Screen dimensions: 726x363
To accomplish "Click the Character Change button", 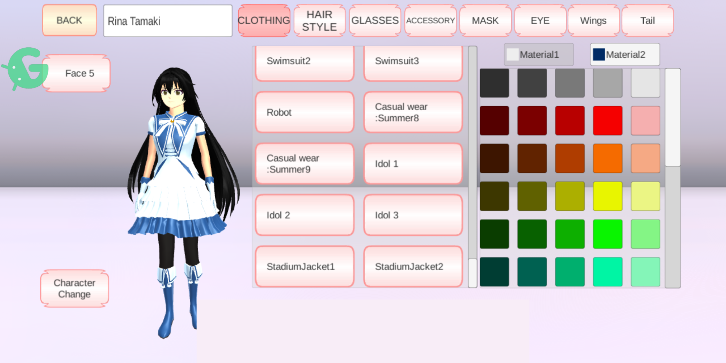I will point(74,288).
